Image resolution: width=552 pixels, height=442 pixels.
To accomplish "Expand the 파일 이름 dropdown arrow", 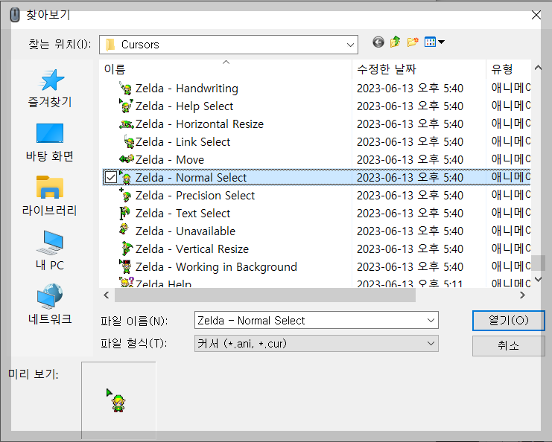I will coord(431,320).
